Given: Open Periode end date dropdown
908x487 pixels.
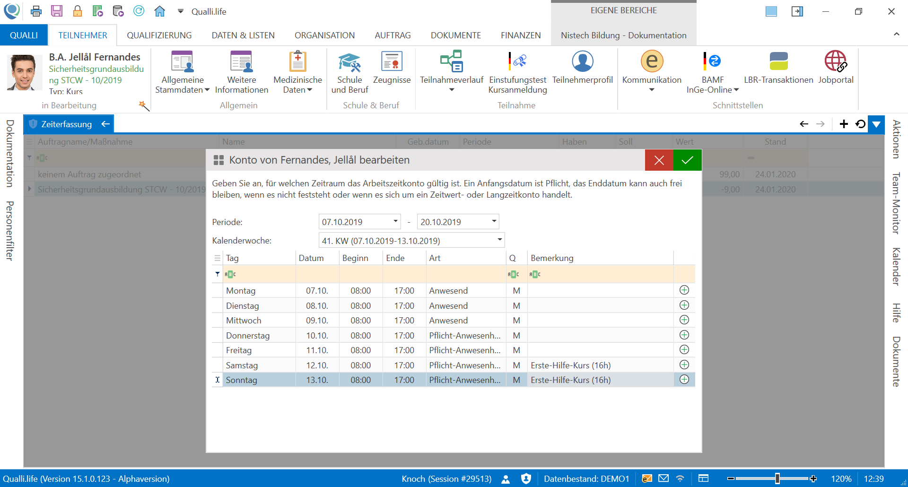Looking at the screenshot, I should [x=494, y=221].
